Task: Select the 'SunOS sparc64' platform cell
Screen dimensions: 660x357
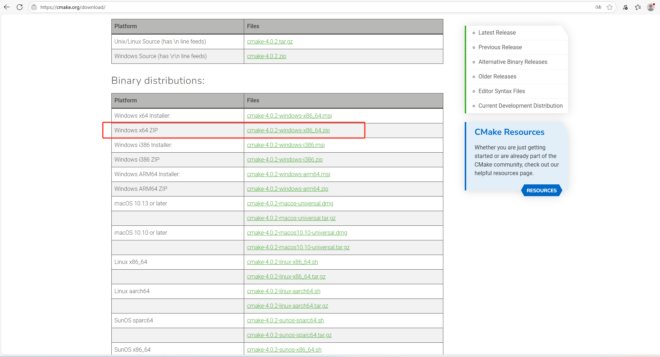Action: tap(177, 320)
